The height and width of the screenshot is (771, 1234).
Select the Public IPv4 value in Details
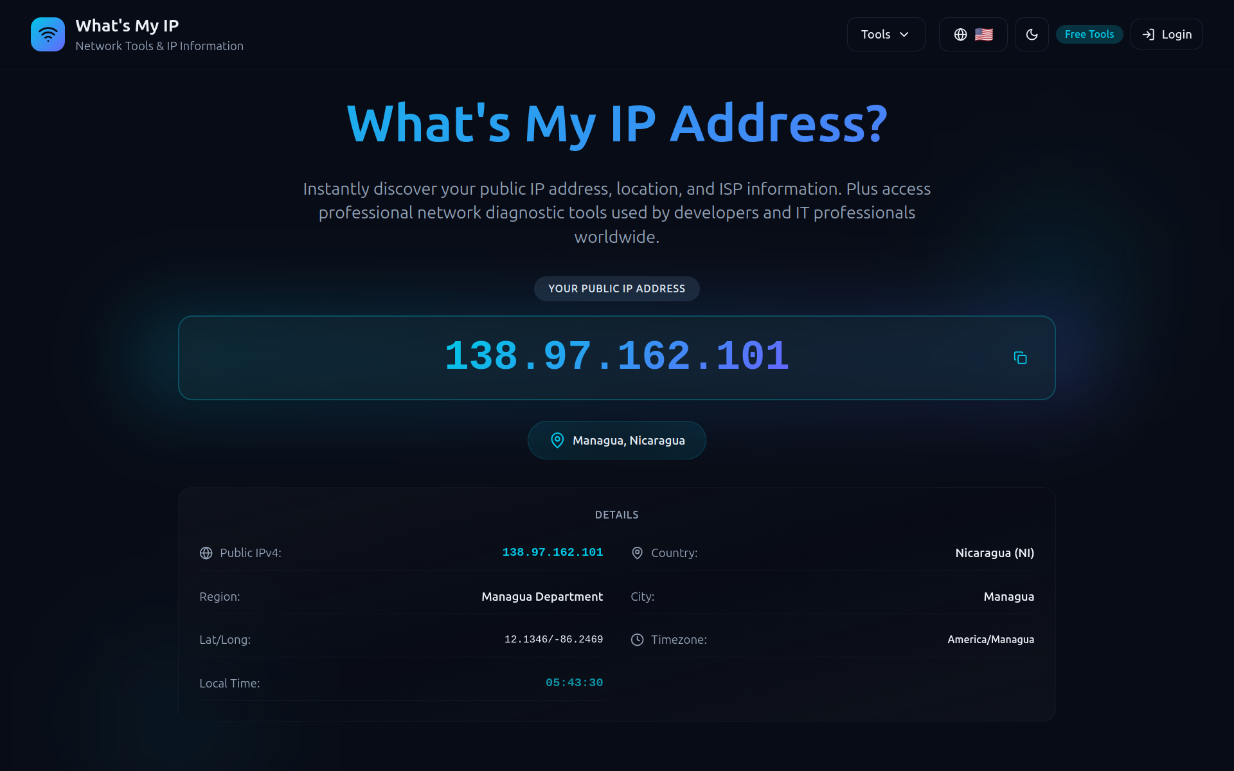553,553
